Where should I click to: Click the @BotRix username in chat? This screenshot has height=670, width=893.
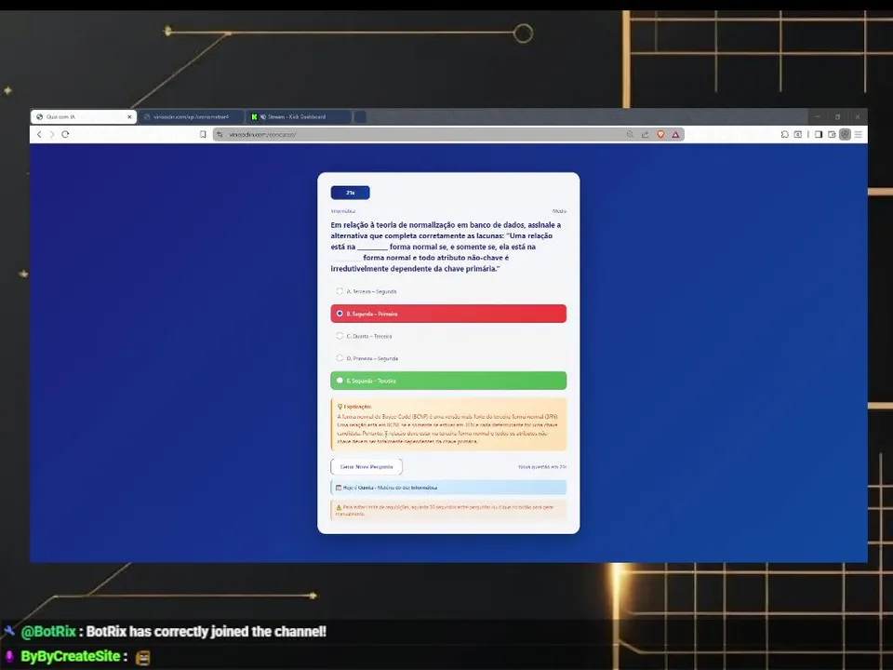tap(48, 631)
